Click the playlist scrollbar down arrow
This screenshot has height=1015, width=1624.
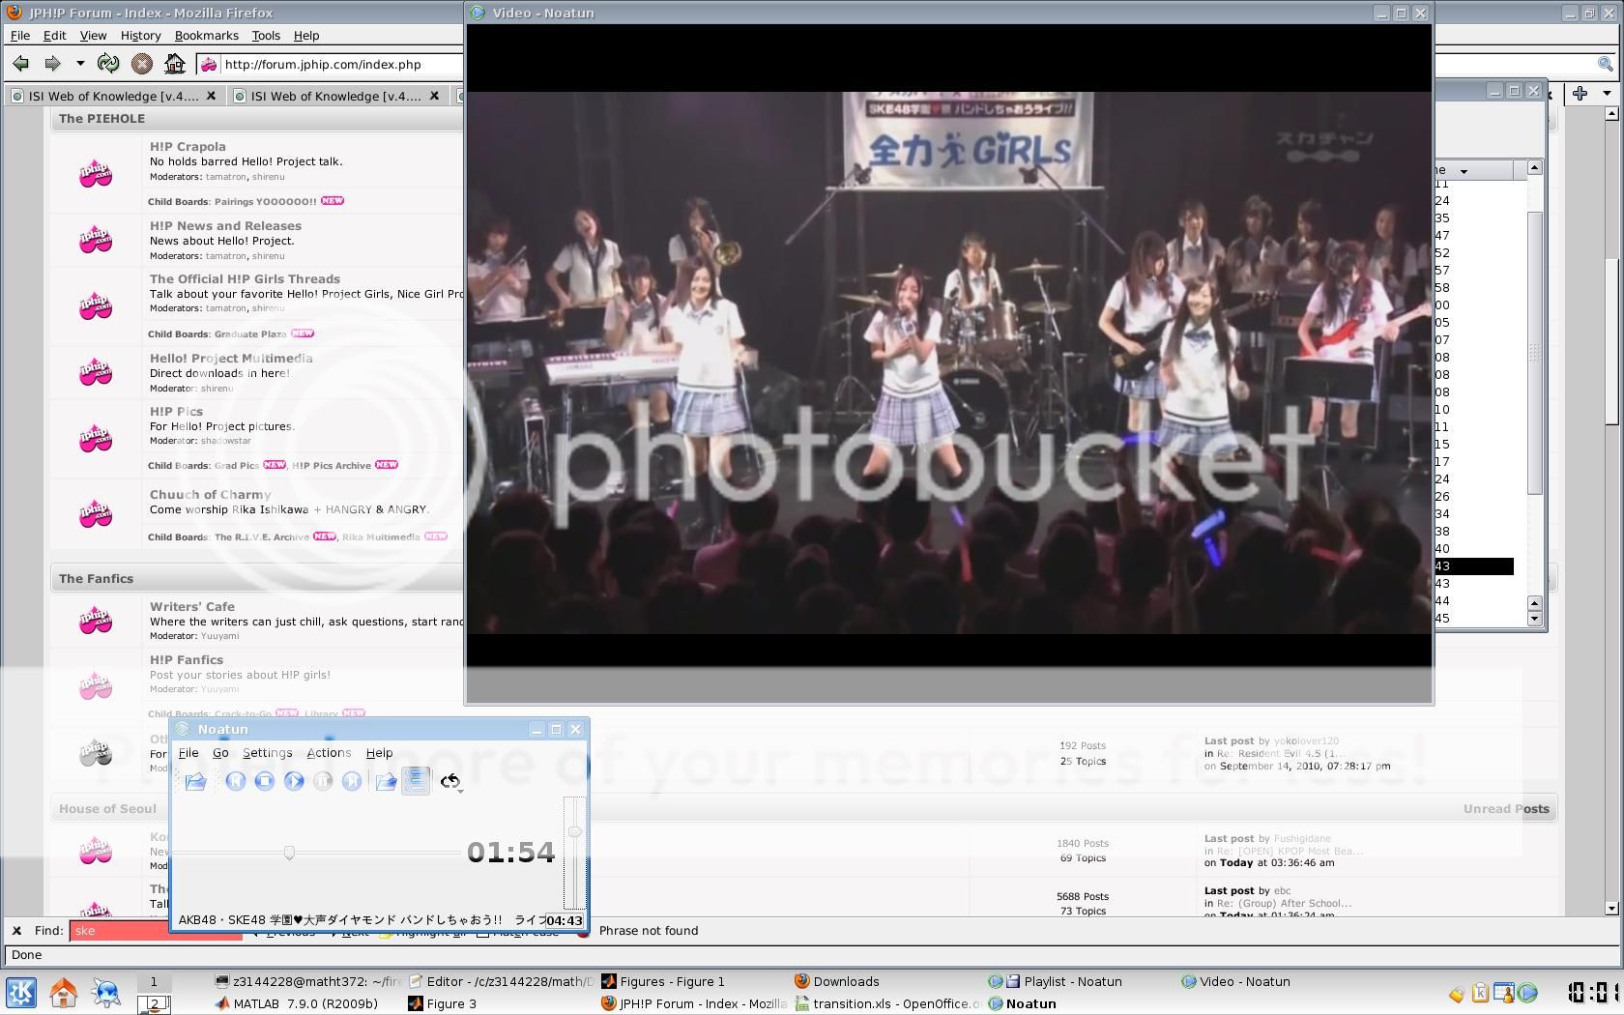click(1534, 619)
